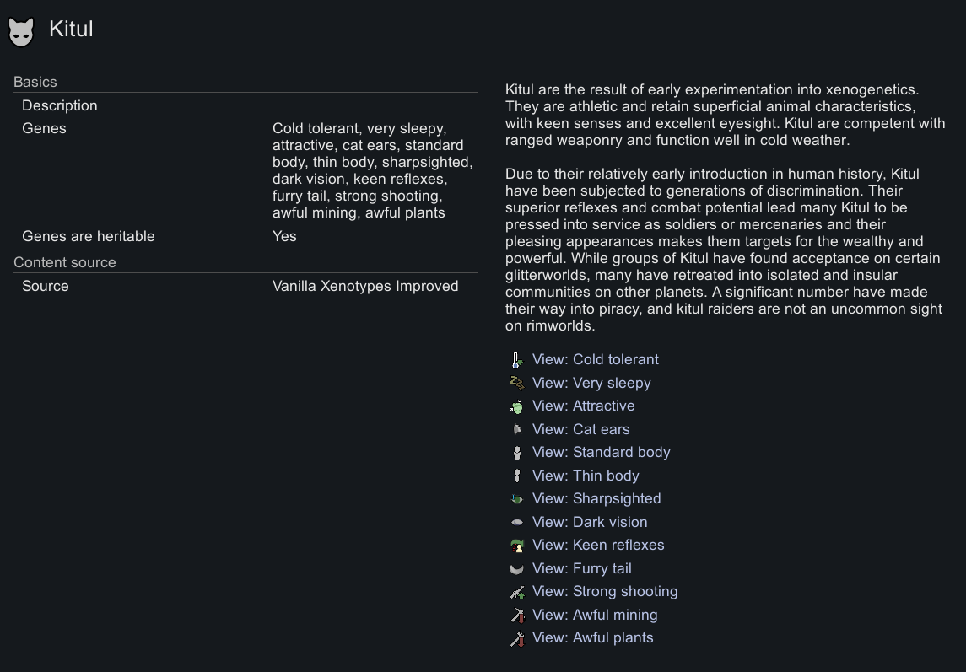
Task: Open the View: Thin body link
Action: [586, 476]
